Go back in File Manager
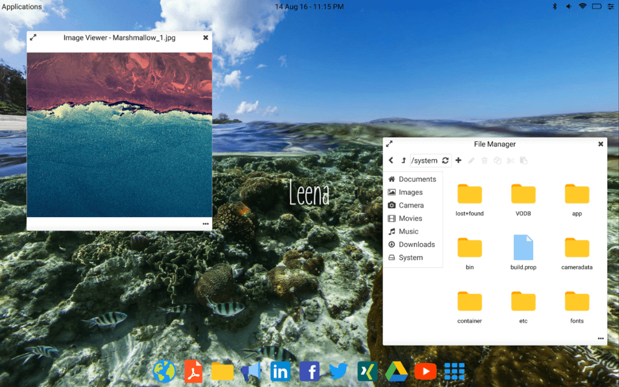The width and height of the screenshot is (619, 387). click(391, 160)
